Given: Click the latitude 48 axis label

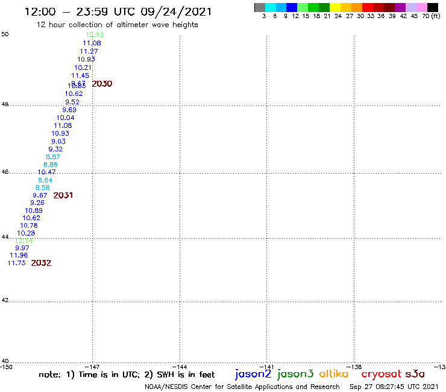Looking at the screenshot, I should (x=5, y=104).
